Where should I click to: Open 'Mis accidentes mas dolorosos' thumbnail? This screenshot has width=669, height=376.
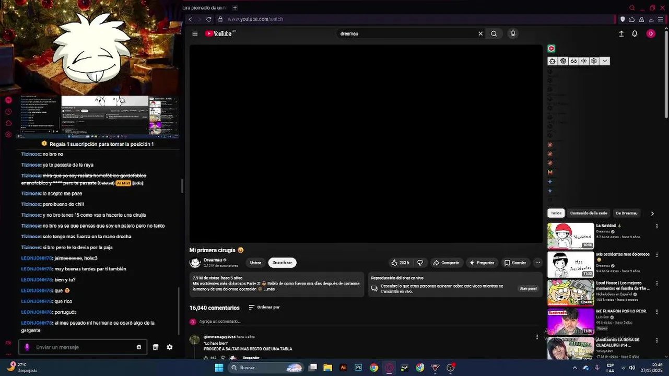click(x=571, y=265)
